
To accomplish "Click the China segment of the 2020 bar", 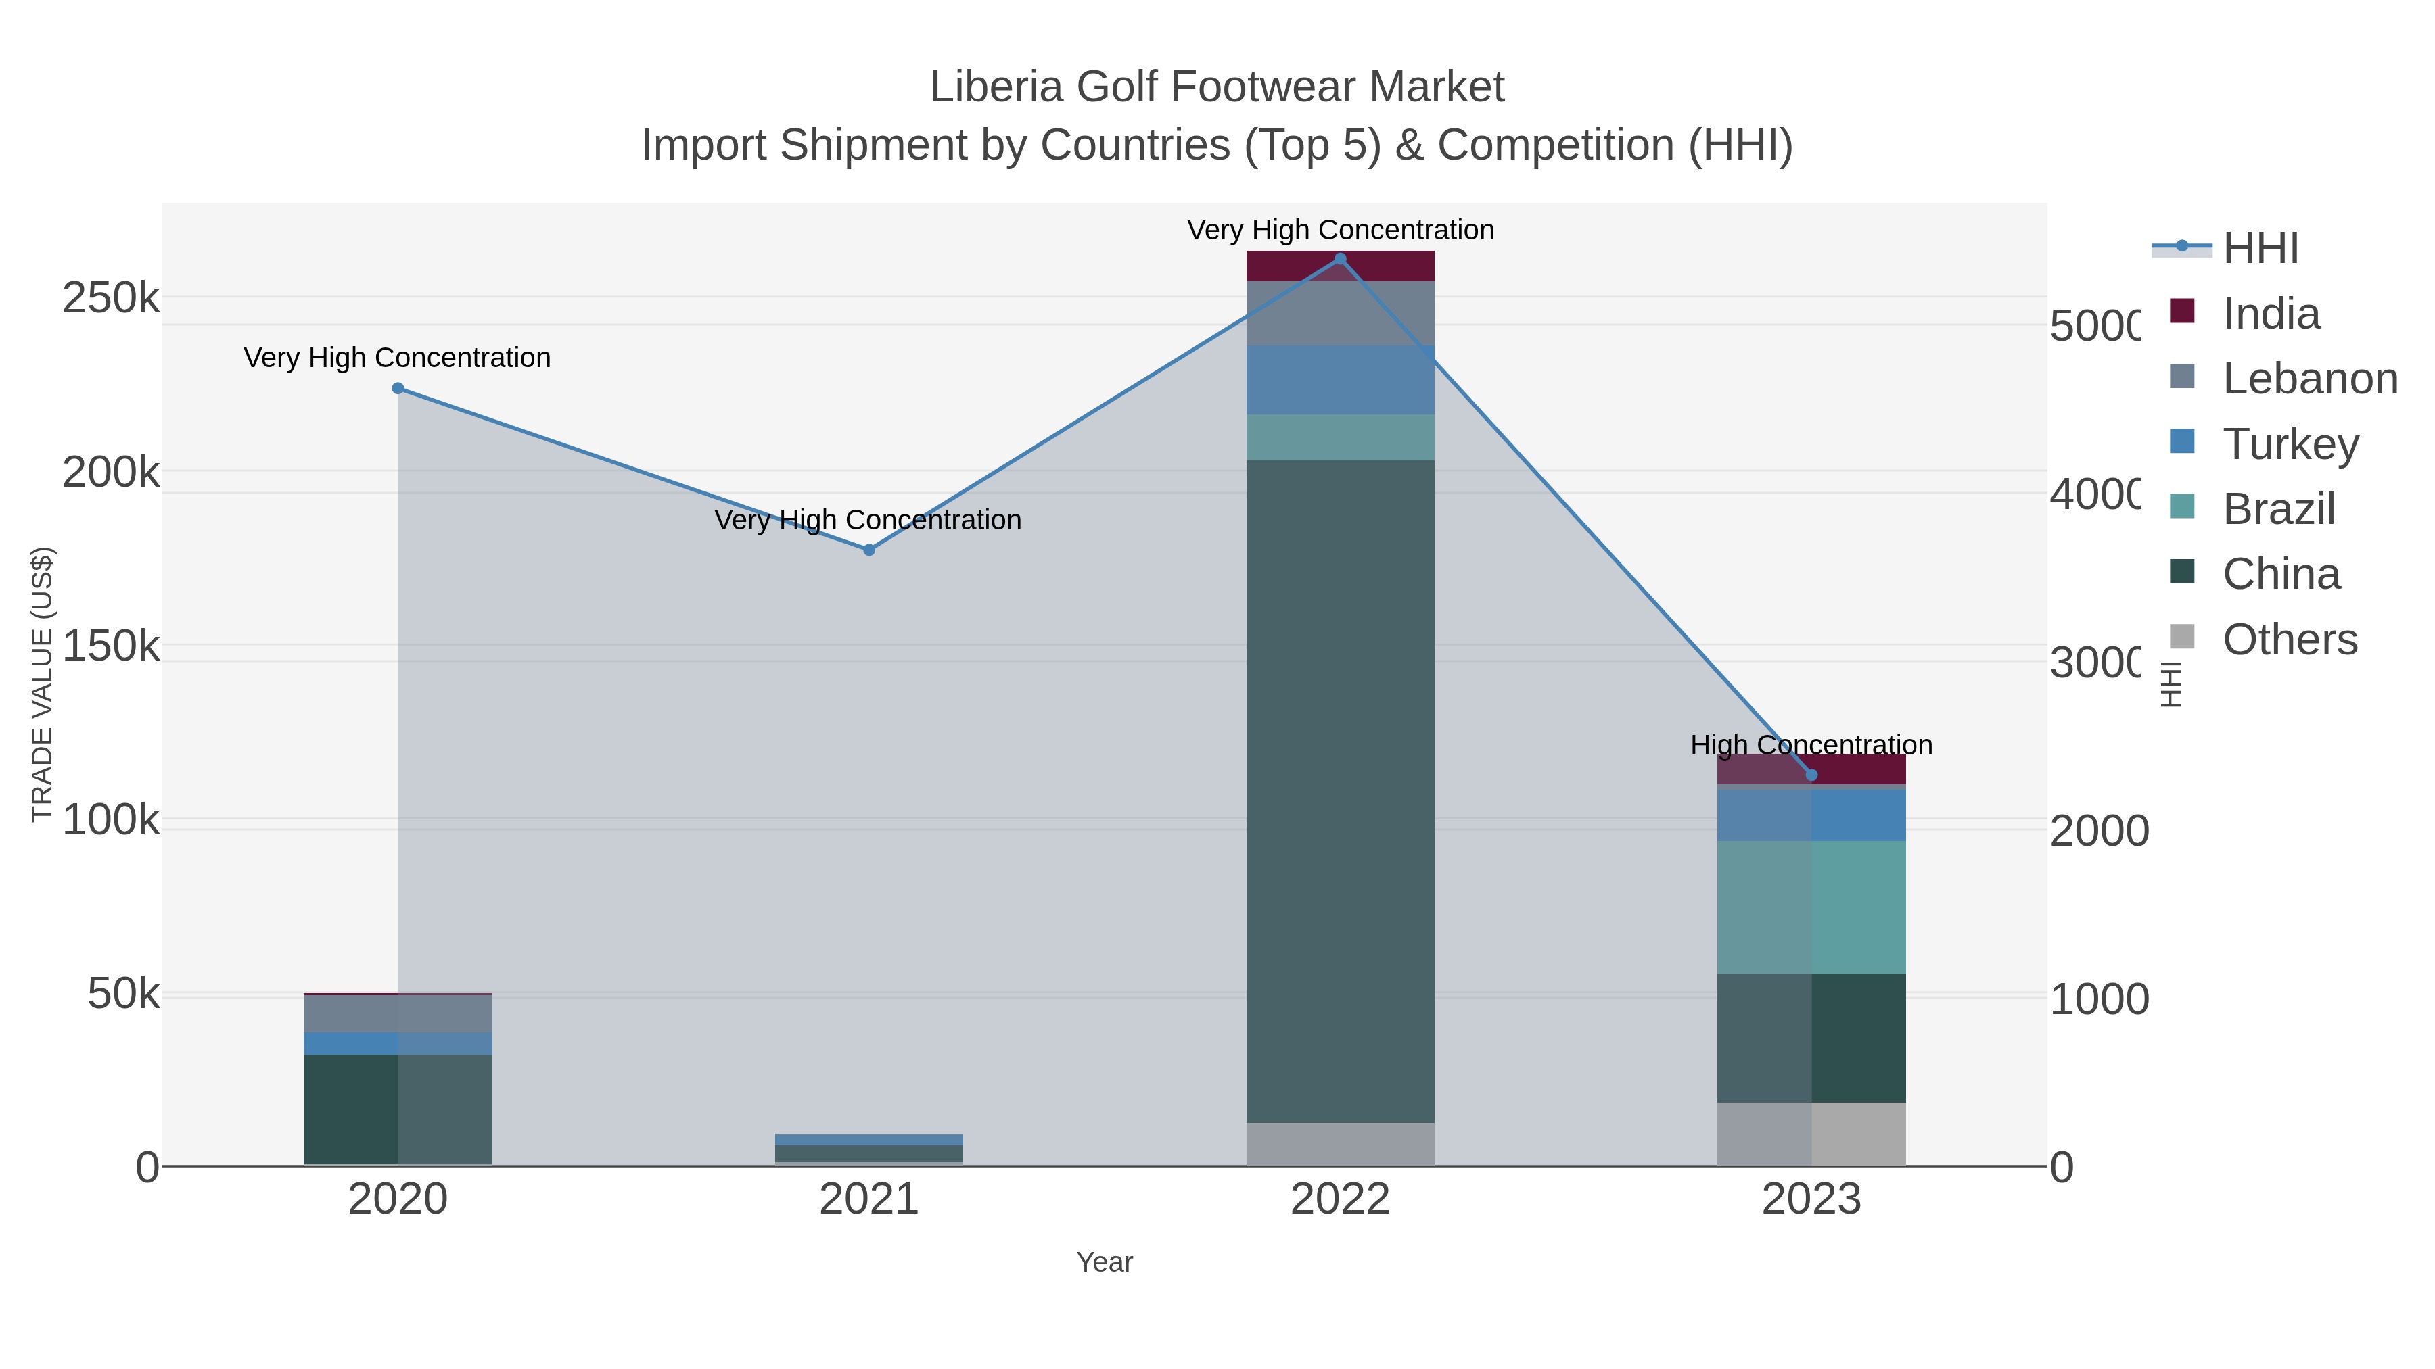I will (398, 1110).
